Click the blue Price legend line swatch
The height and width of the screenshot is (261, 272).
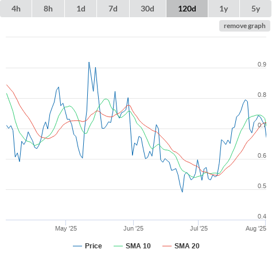click(77, 246)
